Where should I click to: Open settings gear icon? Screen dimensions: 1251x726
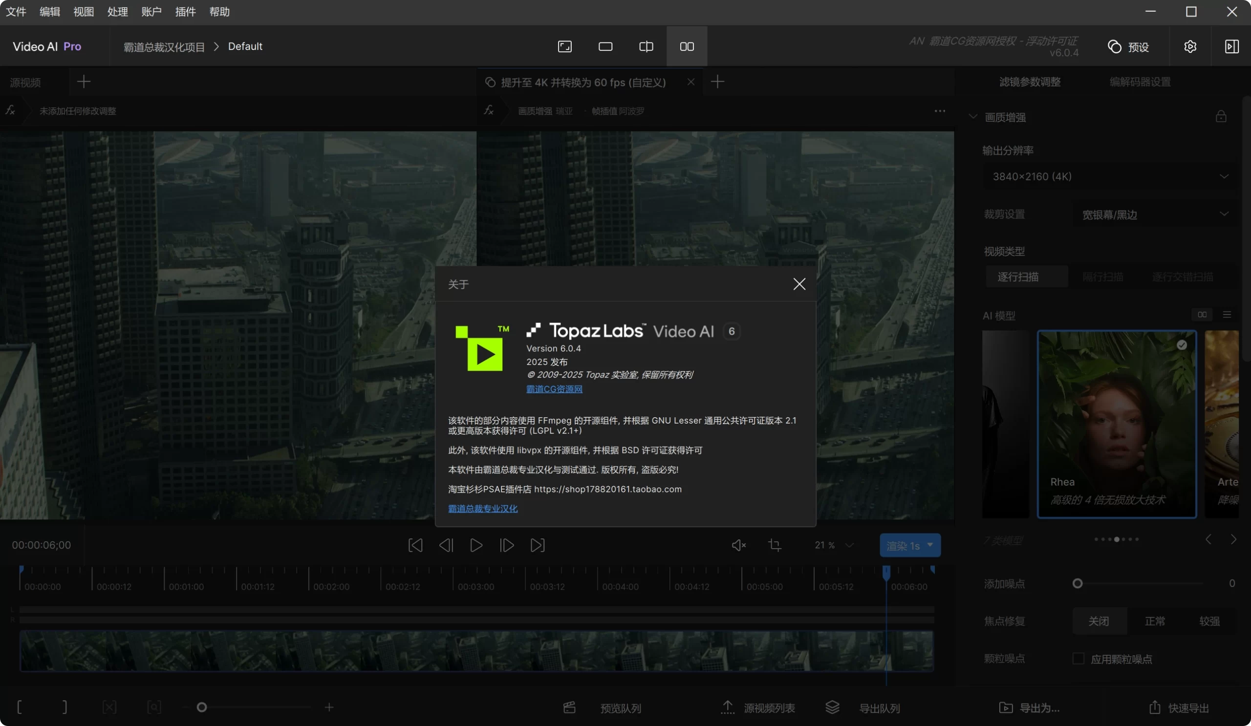click(1190, 46)
